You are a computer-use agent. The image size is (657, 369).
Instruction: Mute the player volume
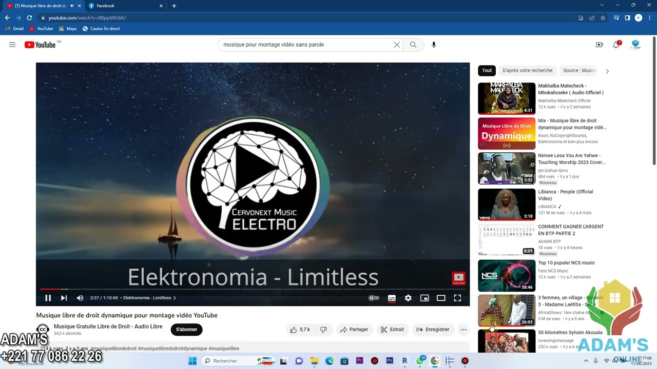point(80,298)
